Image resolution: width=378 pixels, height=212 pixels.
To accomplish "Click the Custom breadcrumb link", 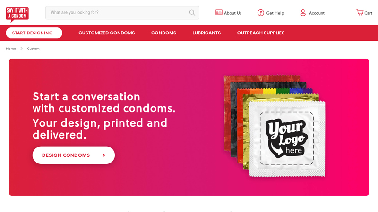I will click(33, 49).
